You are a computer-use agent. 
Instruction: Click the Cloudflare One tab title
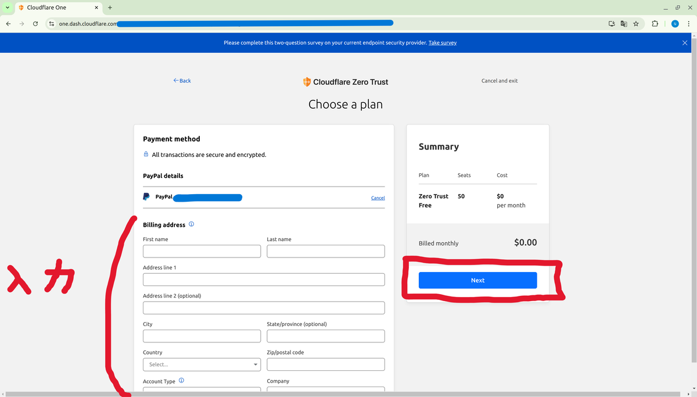pos(46,8)
